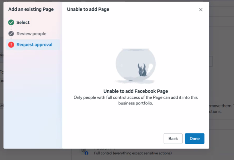The image size is (234, 160).
Task: Go Back to the previous step
Action: [173, 139]
